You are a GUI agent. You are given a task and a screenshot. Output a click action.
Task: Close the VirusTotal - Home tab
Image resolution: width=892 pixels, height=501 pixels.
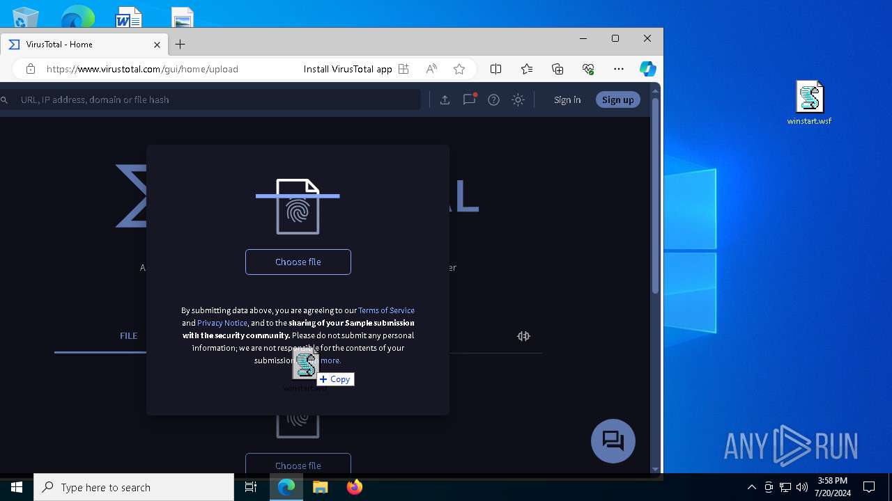tap(157, 45)
